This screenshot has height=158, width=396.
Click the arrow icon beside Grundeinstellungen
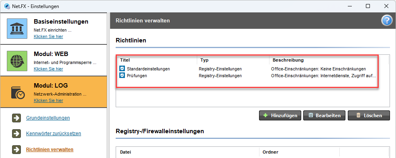point(16,118)
